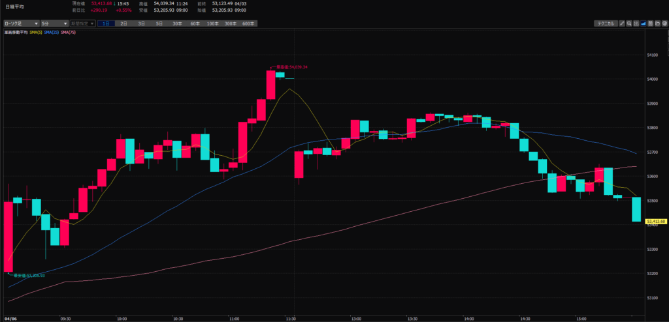669x322 pixels.
Task: Select the 60本 bar count tab
Action: point(195,23)
